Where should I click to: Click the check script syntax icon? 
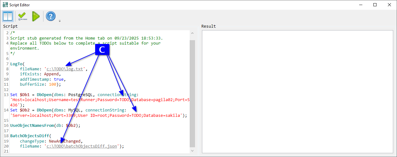point(22,16)
